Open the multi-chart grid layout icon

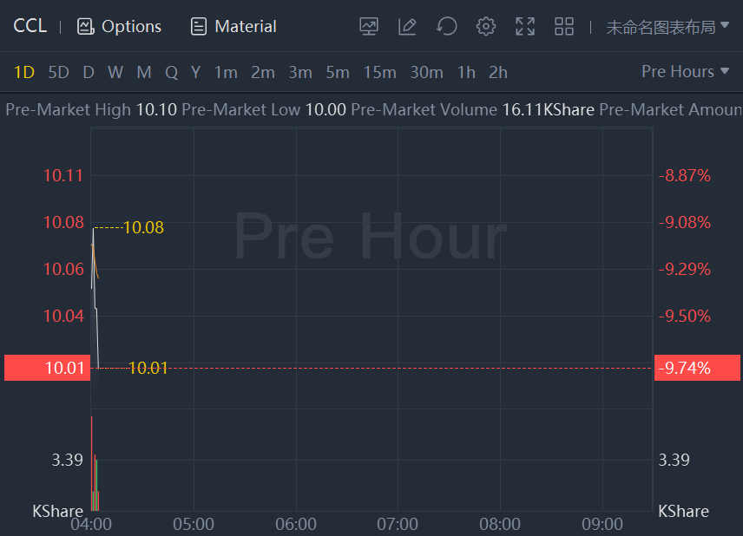(x=564, y=27)
